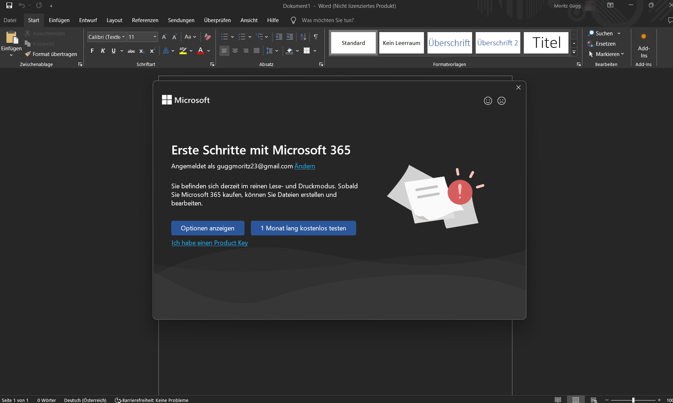Sort paragraphs with A-Z icon
Screen dimensions: 673x403
coord(303,37)
